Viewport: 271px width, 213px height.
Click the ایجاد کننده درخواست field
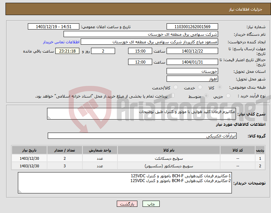coord(149,42)
